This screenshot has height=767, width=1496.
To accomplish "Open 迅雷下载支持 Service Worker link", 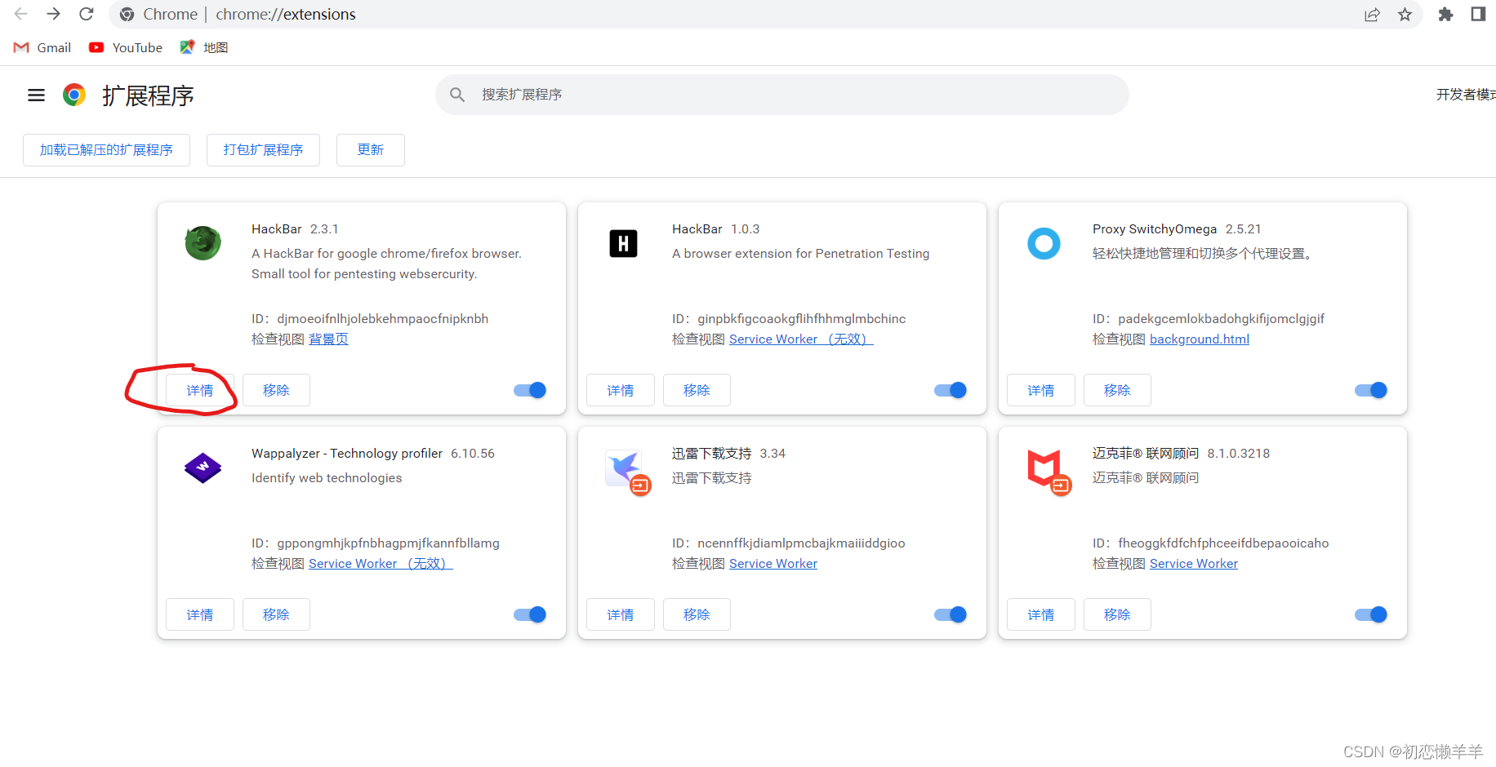I will 773,564.
